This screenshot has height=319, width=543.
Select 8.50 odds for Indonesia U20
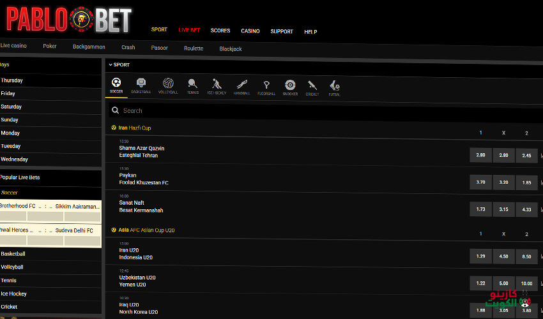(x=526, y=256)
